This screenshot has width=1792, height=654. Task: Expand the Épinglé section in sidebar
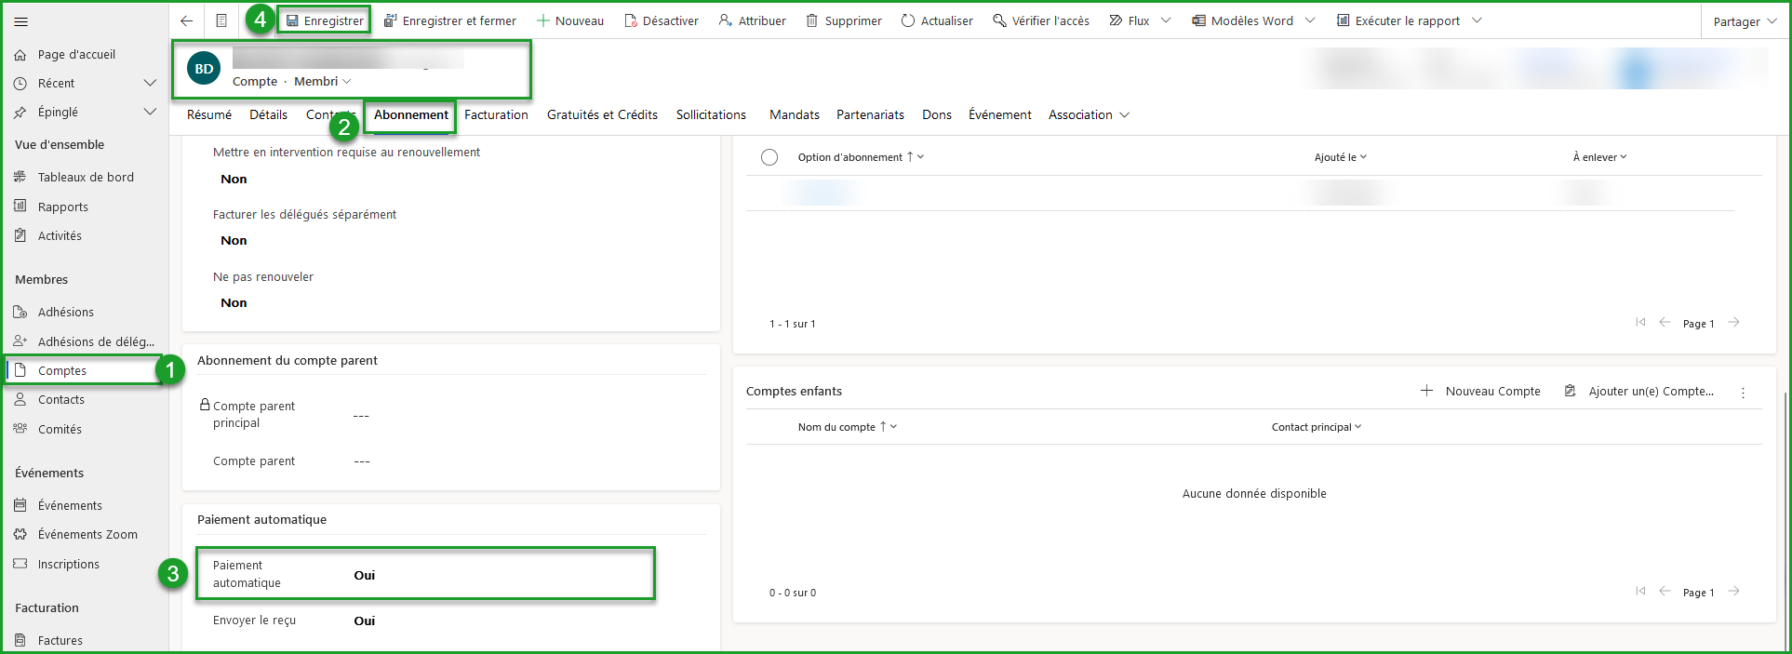point(149,112)
